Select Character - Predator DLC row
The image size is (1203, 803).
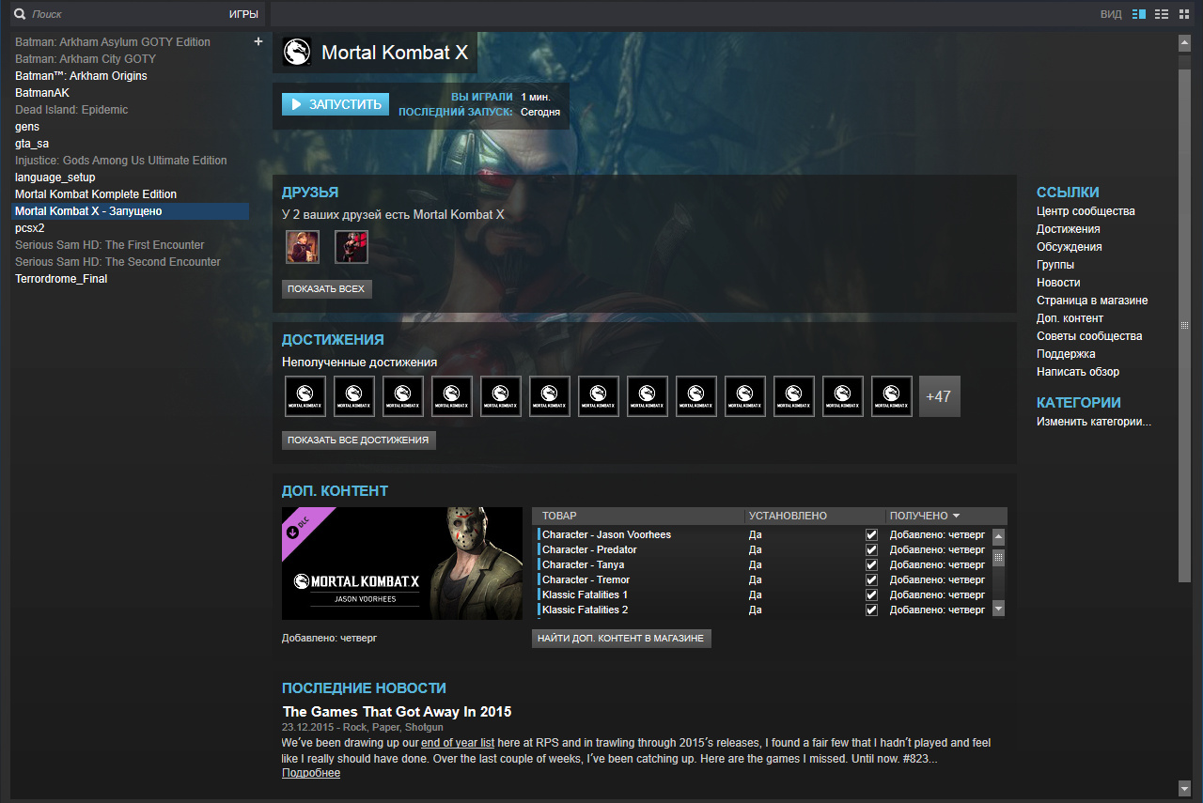tap(762, 549)
